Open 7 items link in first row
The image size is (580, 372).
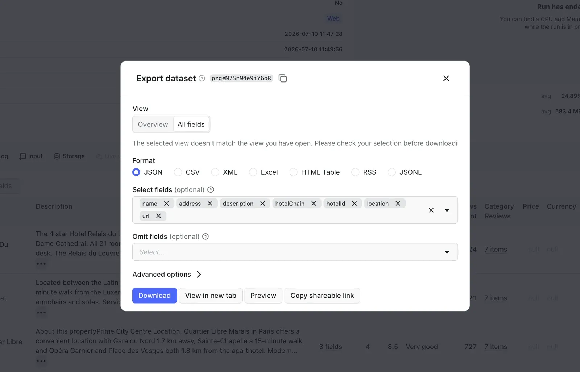point(496,249)
